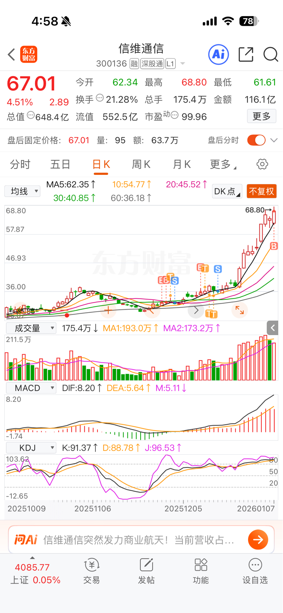Expand the 上证 index bar arrow
This screenshot has height=613, width=283.
32,558
